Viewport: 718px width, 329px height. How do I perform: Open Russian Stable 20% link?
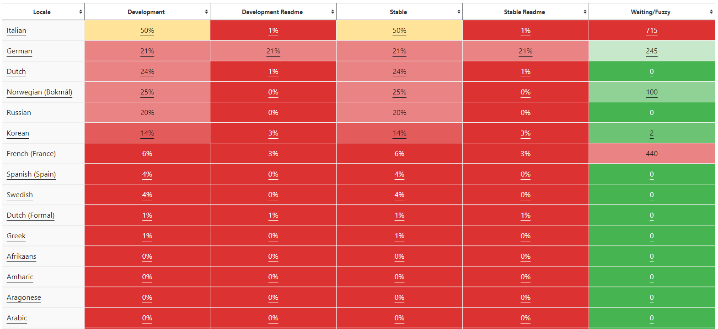[399, 113]
